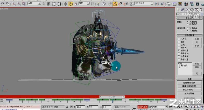This screenshot has height=110, width=204.
Task: Click the Redo arrow icon
Action: tap(7, 4)
